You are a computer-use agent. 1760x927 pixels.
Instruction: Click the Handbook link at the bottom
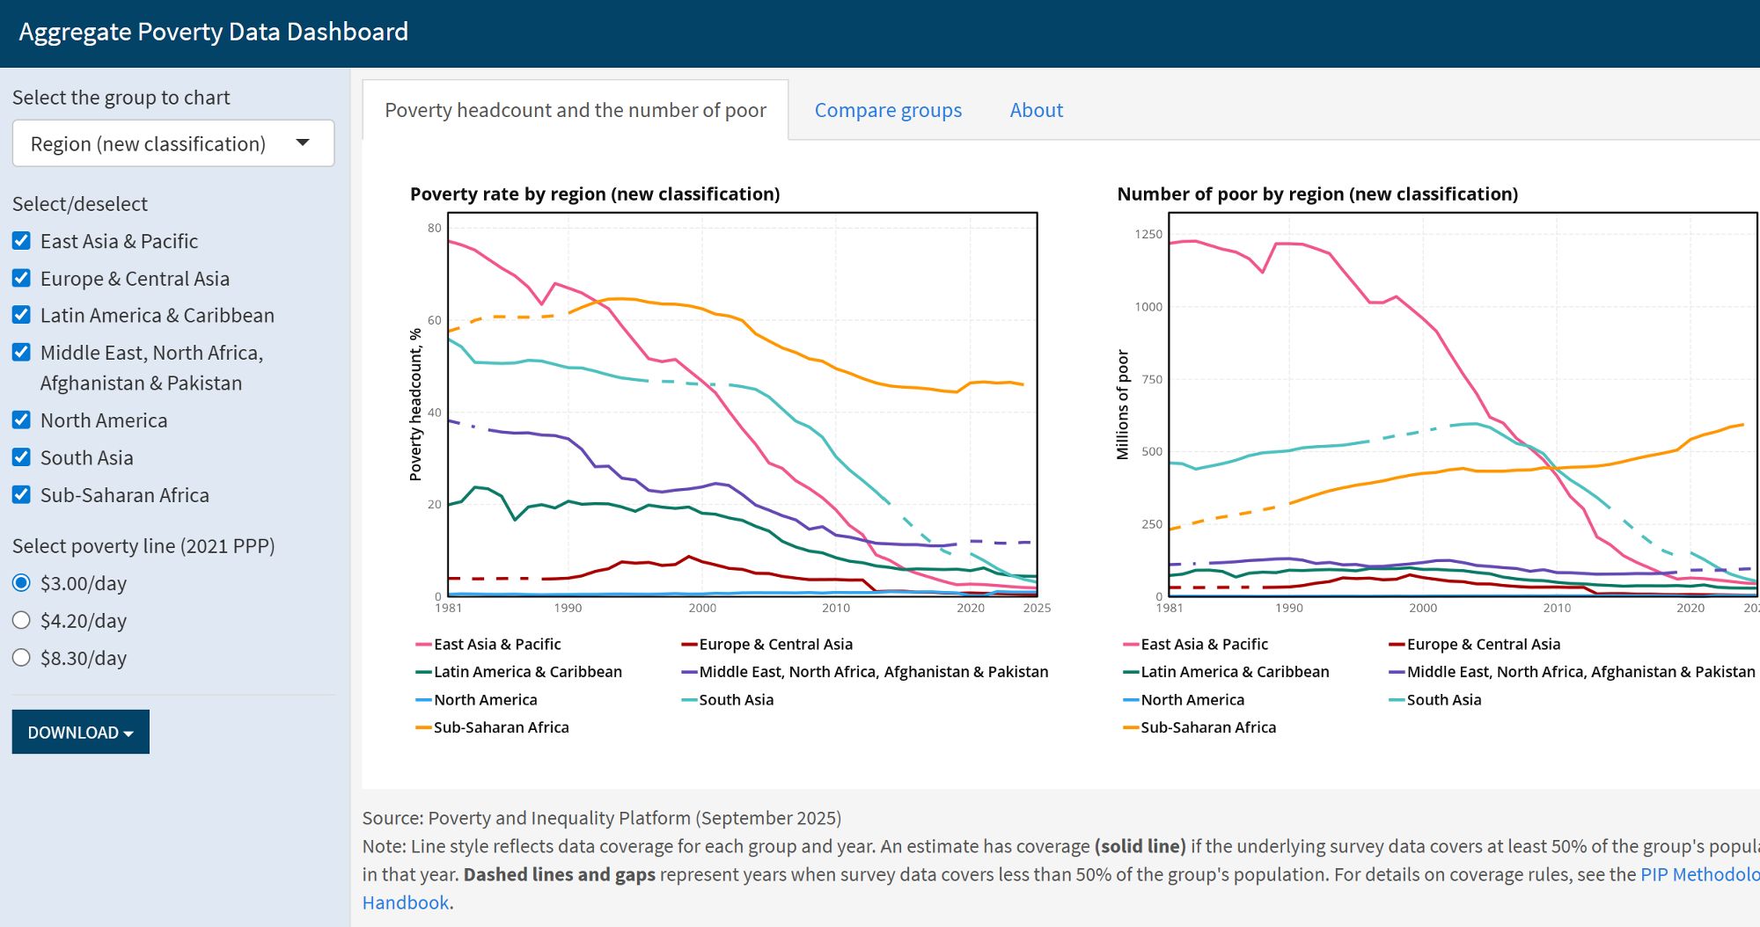(404, 902)
